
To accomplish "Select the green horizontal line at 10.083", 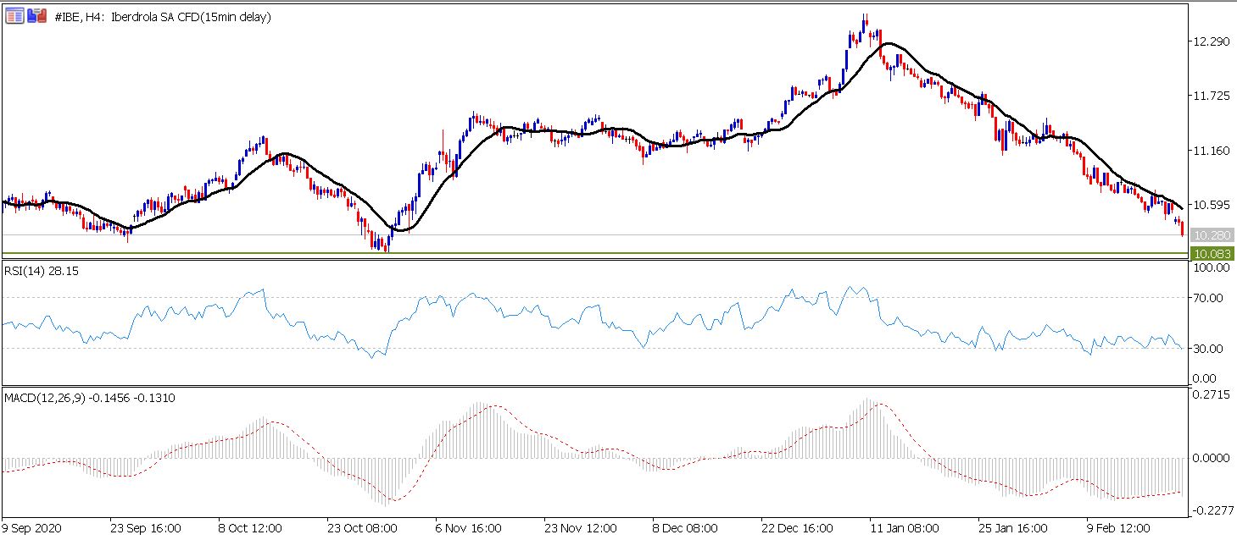I will pos(593,253).
